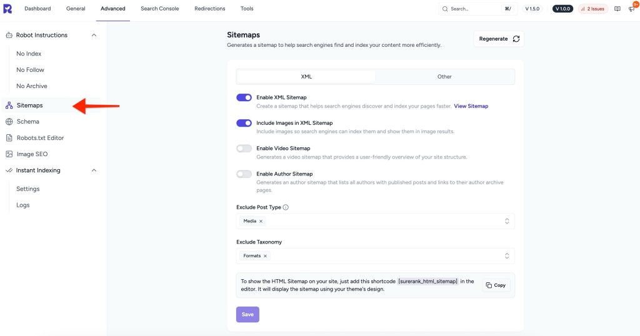The height and width of the screenshot is (336, 640).
Task: Open the Search Console menu
Action: point(159,9)
